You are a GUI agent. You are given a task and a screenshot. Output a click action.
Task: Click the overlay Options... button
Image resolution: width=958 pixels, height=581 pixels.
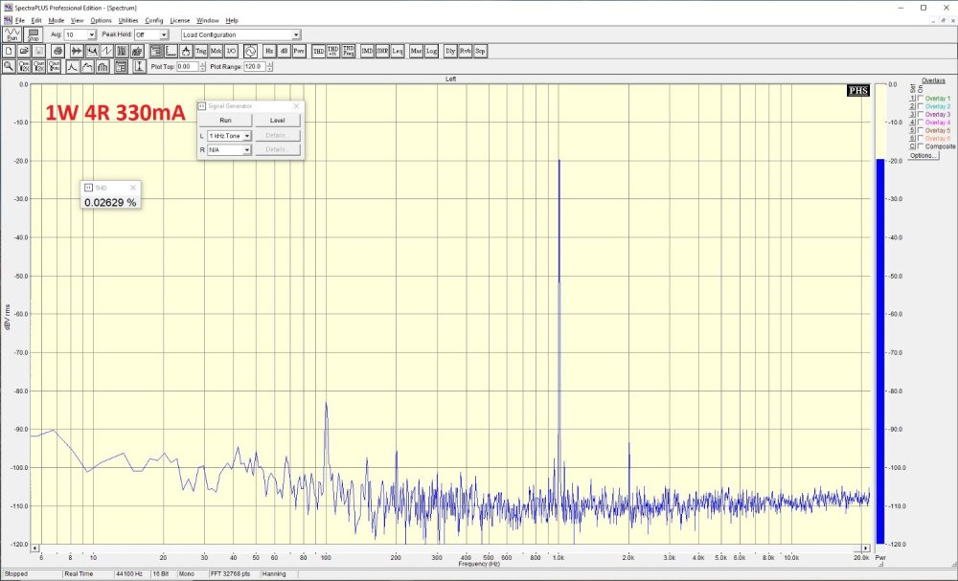(924, 155)
